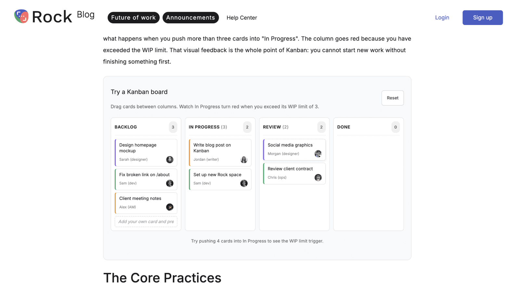Go to the Help Center link
The width and height of the screenshot is (520, 292).
pyautogui.click(x=242, y=18)
